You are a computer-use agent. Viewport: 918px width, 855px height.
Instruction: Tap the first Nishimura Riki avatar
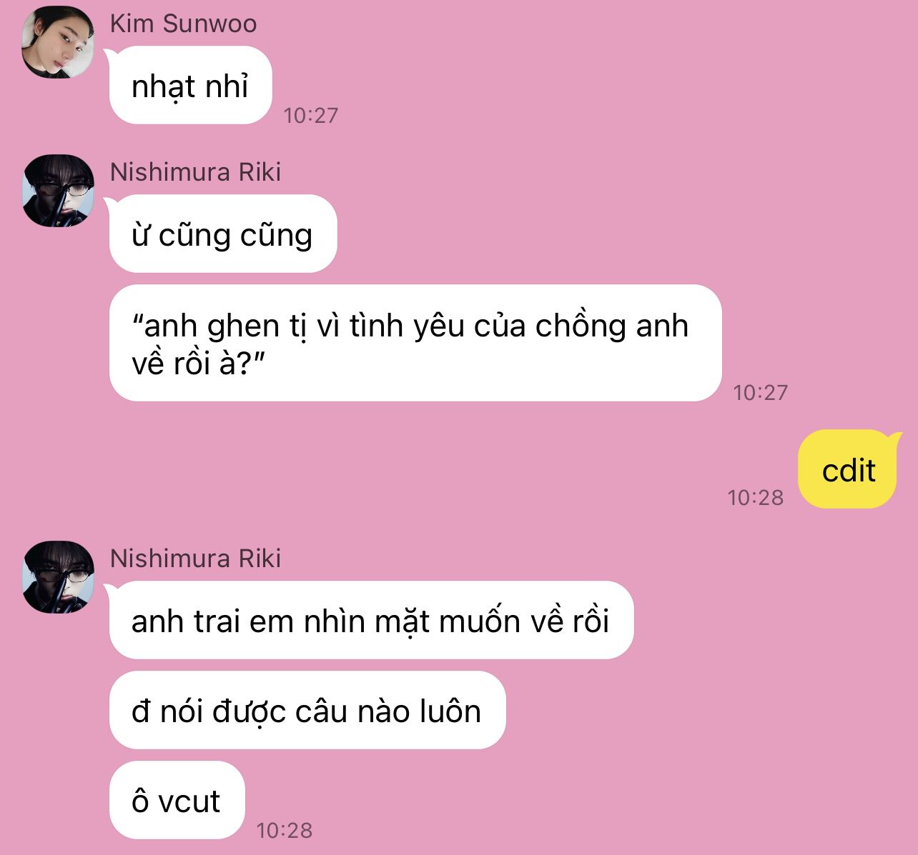point(58,191)
